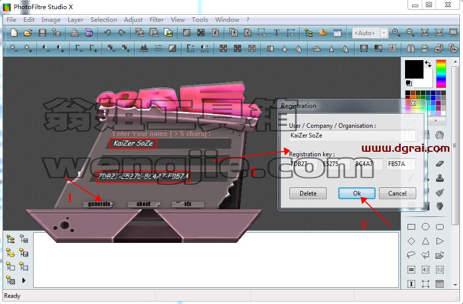Click the Gamma plus icon

point(93,48)
